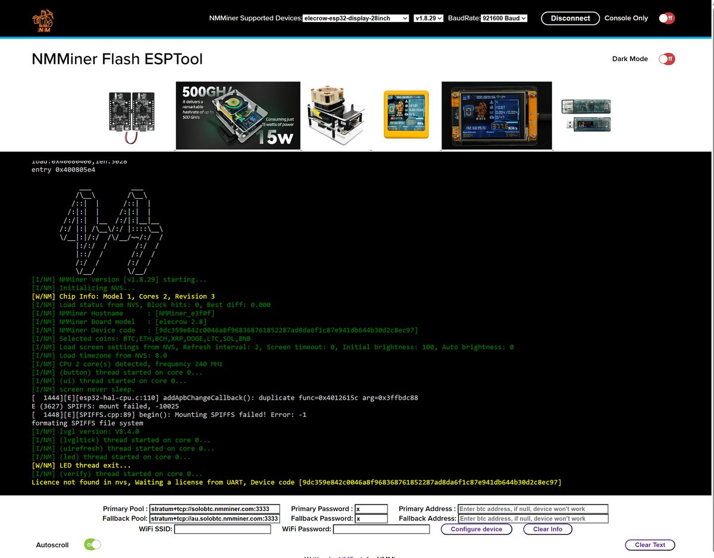Click the WiFi SSID text field
Image resolution: width=714 pixels, height=558 pixels.
pyautogui.click(x=223, y=529)
